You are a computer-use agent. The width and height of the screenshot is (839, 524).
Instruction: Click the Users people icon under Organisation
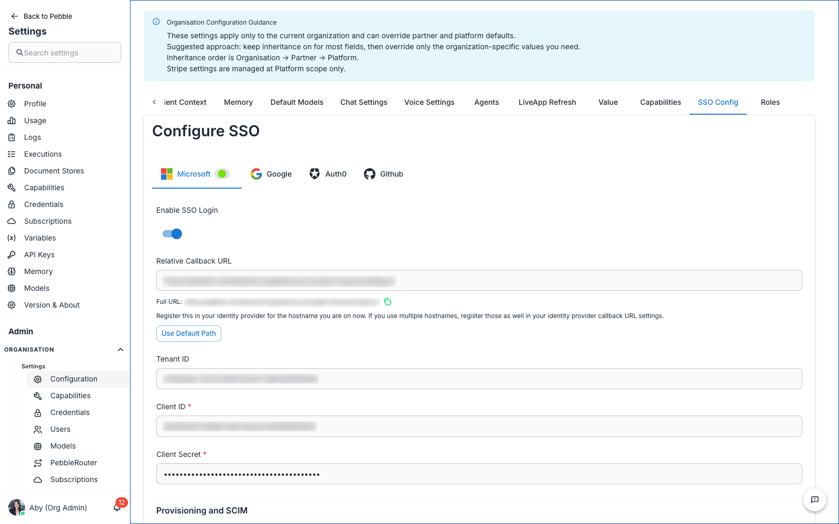click(38, 429)
